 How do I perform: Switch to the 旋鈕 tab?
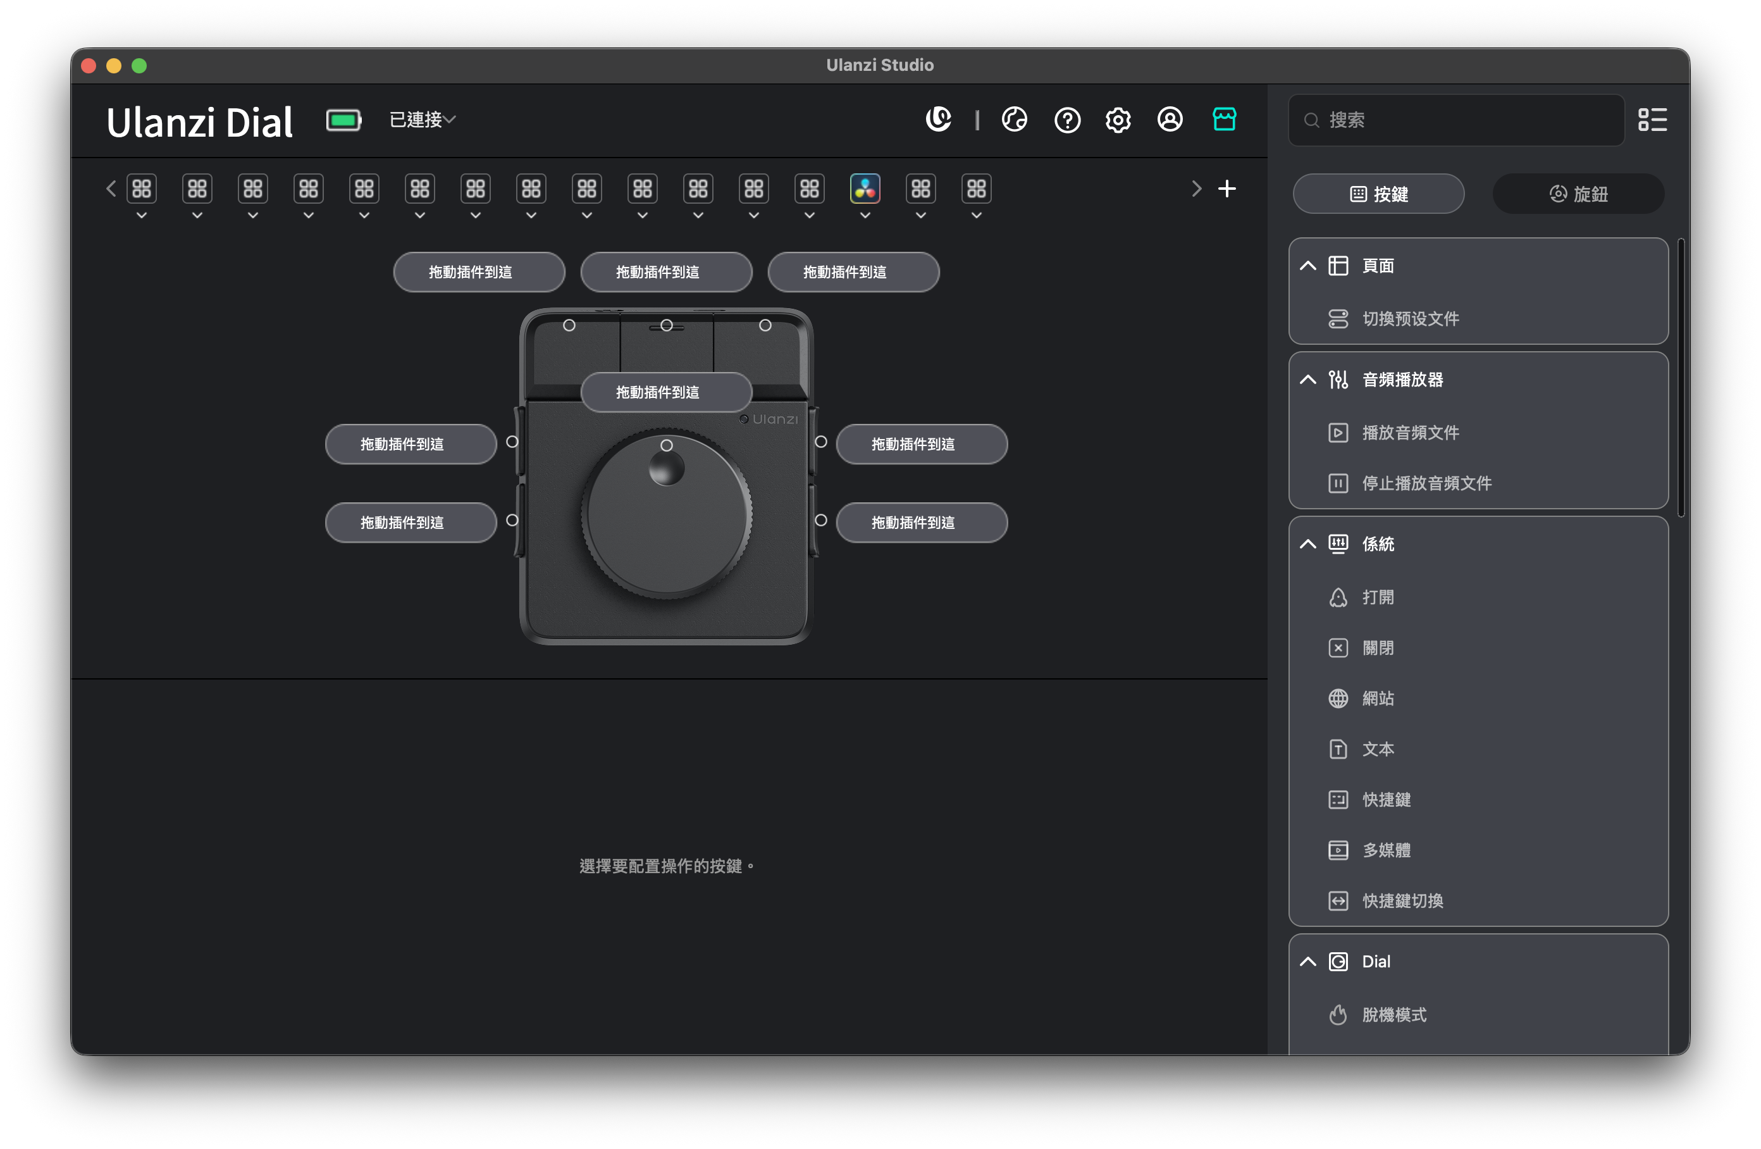coord(1578,194)
